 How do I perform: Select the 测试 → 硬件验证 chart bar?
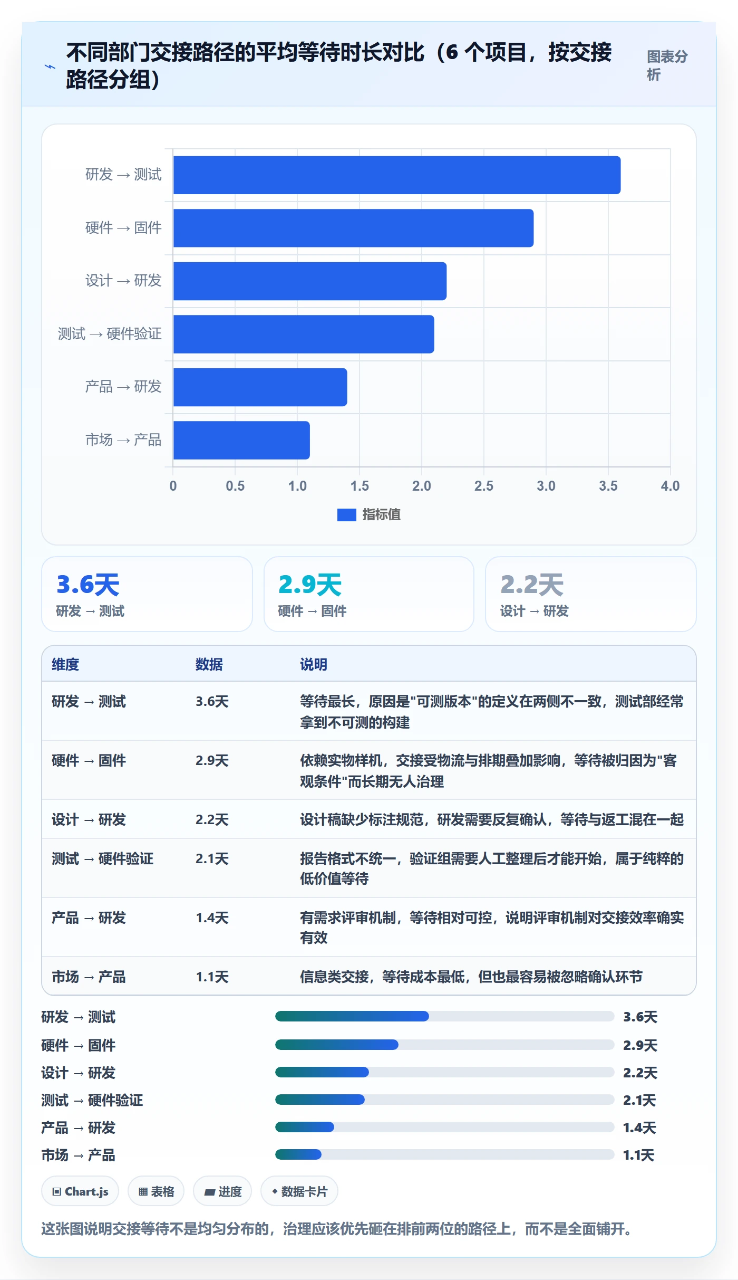[x=304, y=334]
